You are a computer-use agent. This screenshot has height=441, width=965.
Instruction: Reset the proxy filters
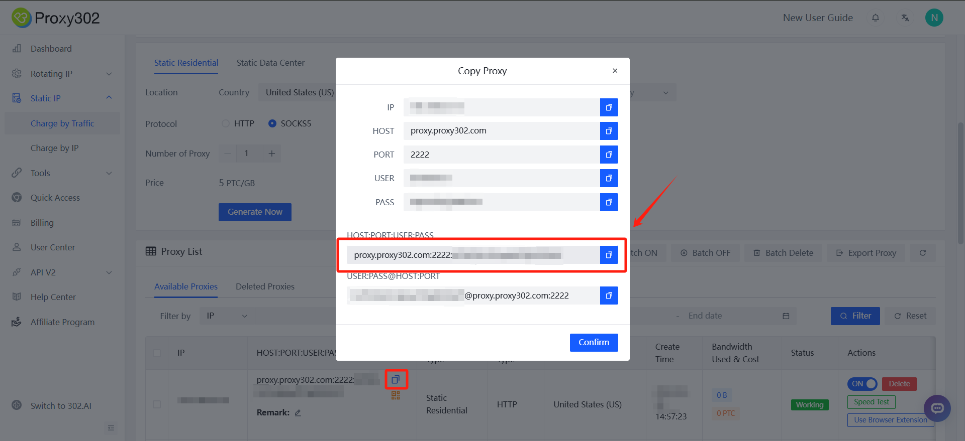(910, 316)
